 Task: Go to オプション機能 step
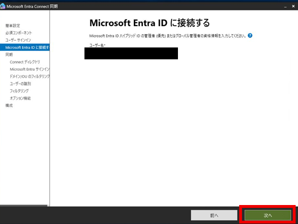point(20,98)
